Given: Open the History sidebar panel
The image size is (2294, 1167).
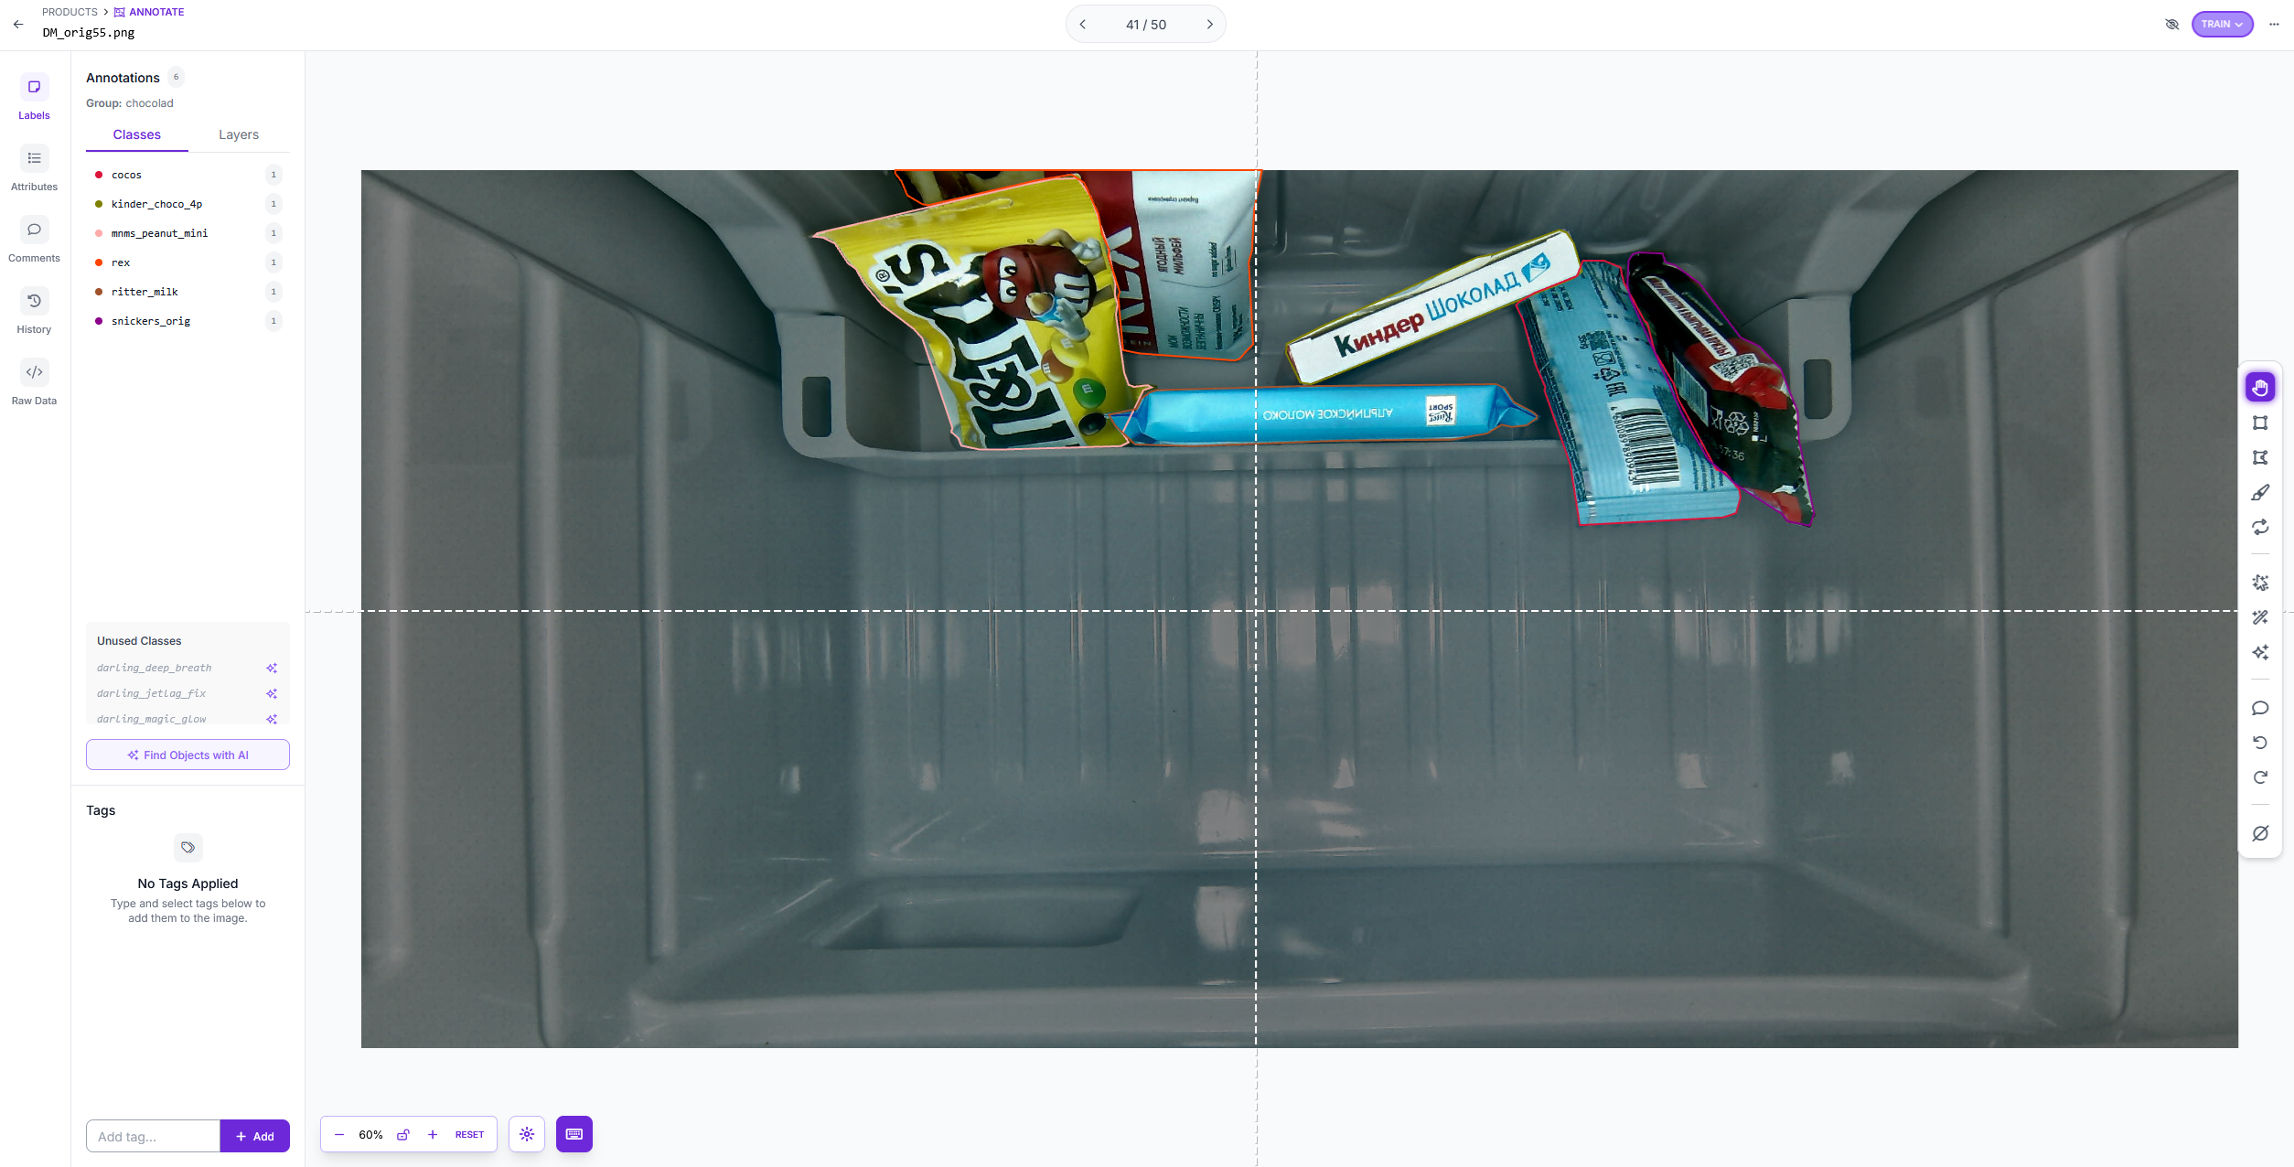Looking at the screenshot, I should (x=34, y=311).
